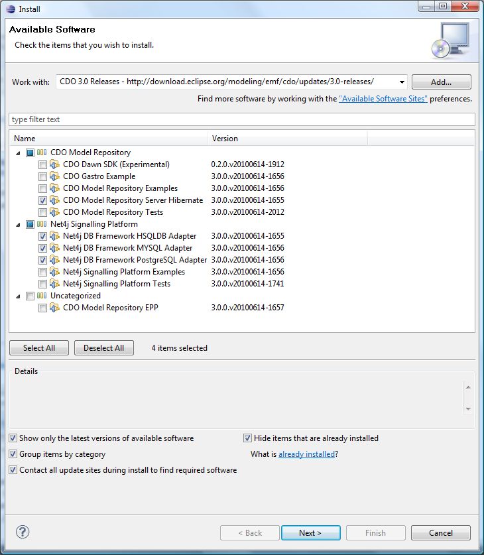Screen dimensions: 484x555
Task: Check the CDO Model Repository Tests checkbox
Action: [x=42, y=212]
